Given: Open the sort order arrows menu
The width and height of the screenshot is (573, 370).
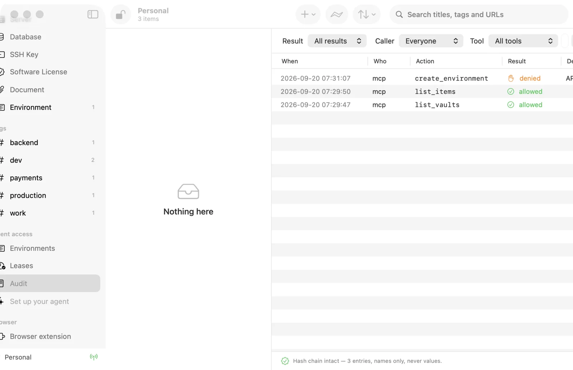Looking at the screenshot, I should point(367,15).
